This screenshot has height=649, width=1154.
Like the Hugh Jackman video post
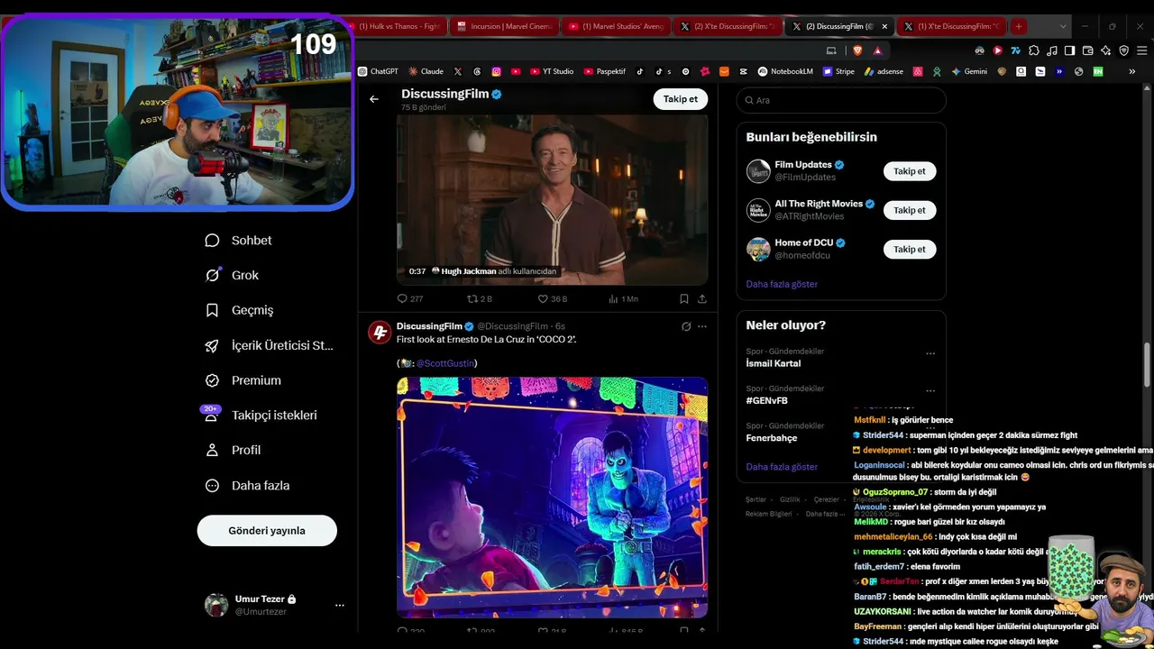pos(552,298)
